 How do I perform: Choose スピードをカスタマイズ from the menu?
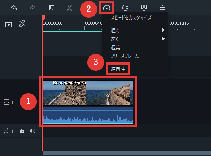click(131, 18)
